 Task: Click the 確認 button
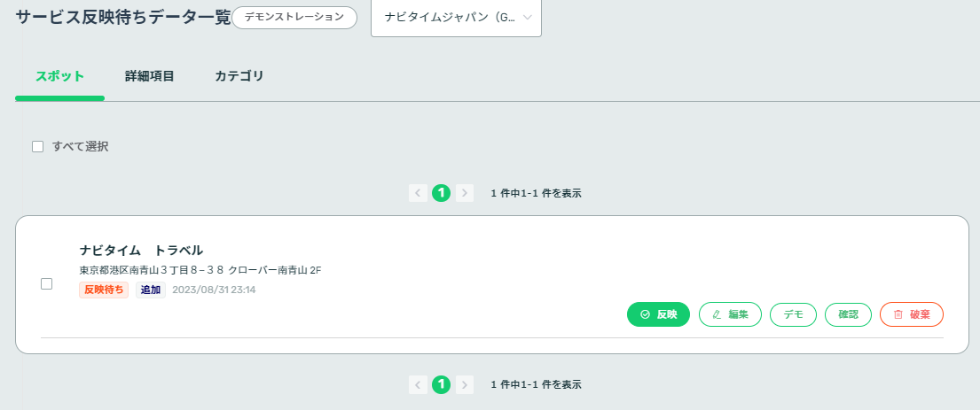point(848,314)
